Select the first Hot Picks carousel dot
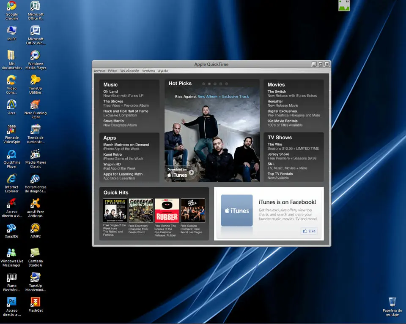This screenshot has height=324, width=406. [x=204, y=84]
